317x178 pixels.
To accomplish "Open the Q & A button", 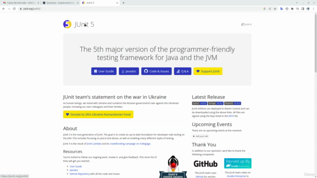I will pos(183,71).
